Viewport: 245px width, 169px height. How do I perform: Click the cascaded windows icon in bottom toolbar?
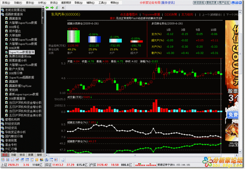[x=22, y=160]
